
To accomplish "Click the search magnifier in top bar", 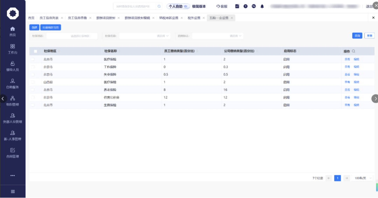I will coord(159,7).
